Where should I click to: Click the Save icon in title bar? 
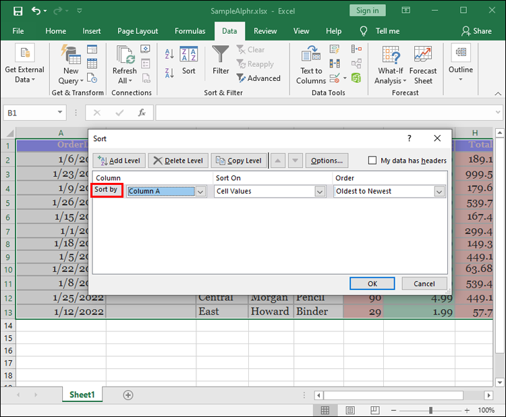coord(18,11)
